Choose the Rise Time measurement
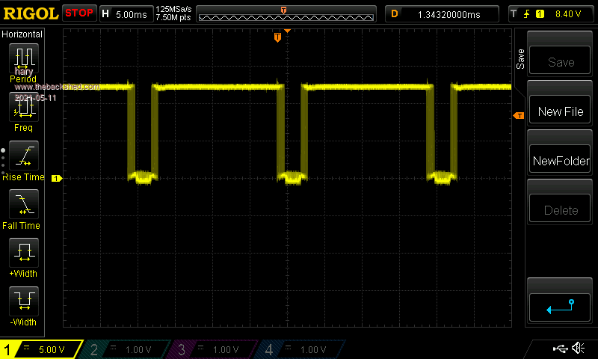Image resolution: width=598 pixels, height=359 pixels. [x=22, y=156]
